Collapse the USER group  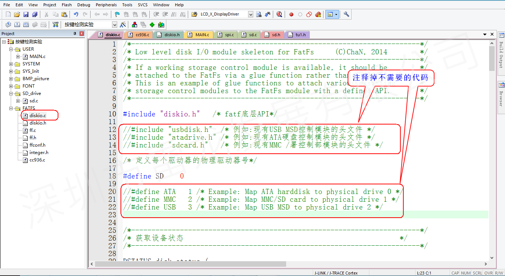11,49
